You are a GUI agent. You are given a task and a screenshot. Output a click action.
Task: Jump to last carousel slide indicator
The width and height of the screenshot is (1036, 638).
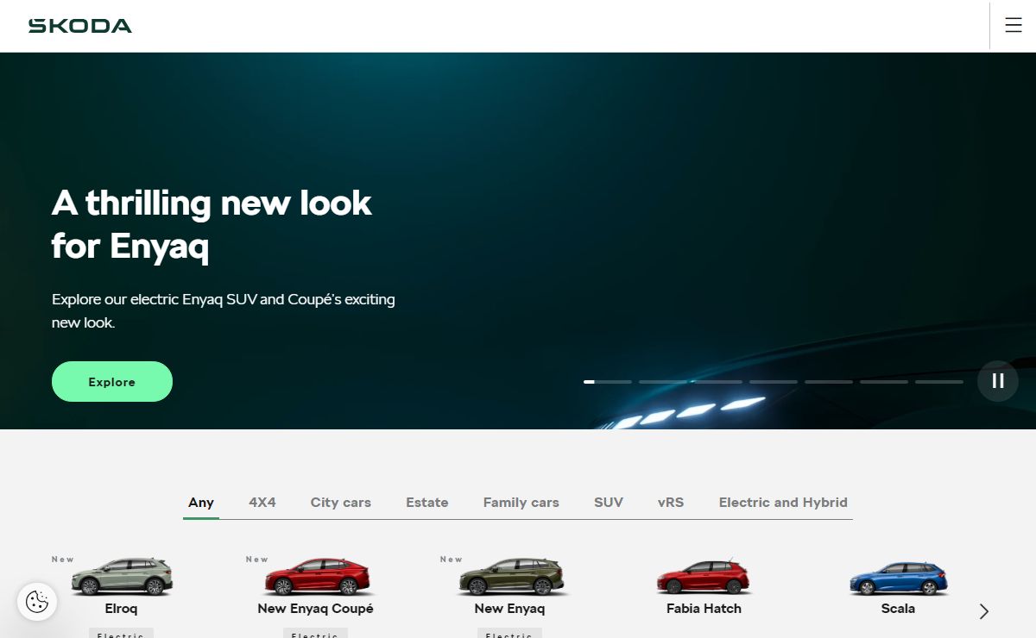click(939, 381)
